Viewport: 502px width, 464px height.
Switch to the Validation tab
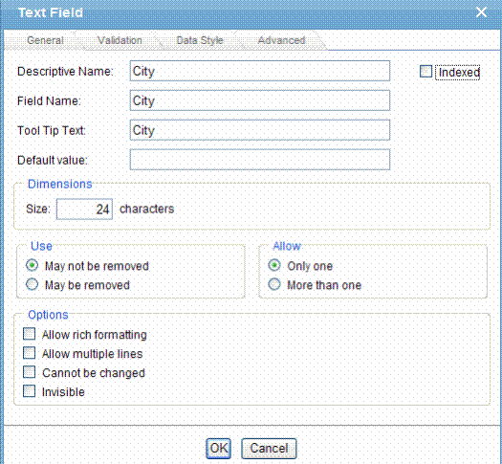(120, 40)
